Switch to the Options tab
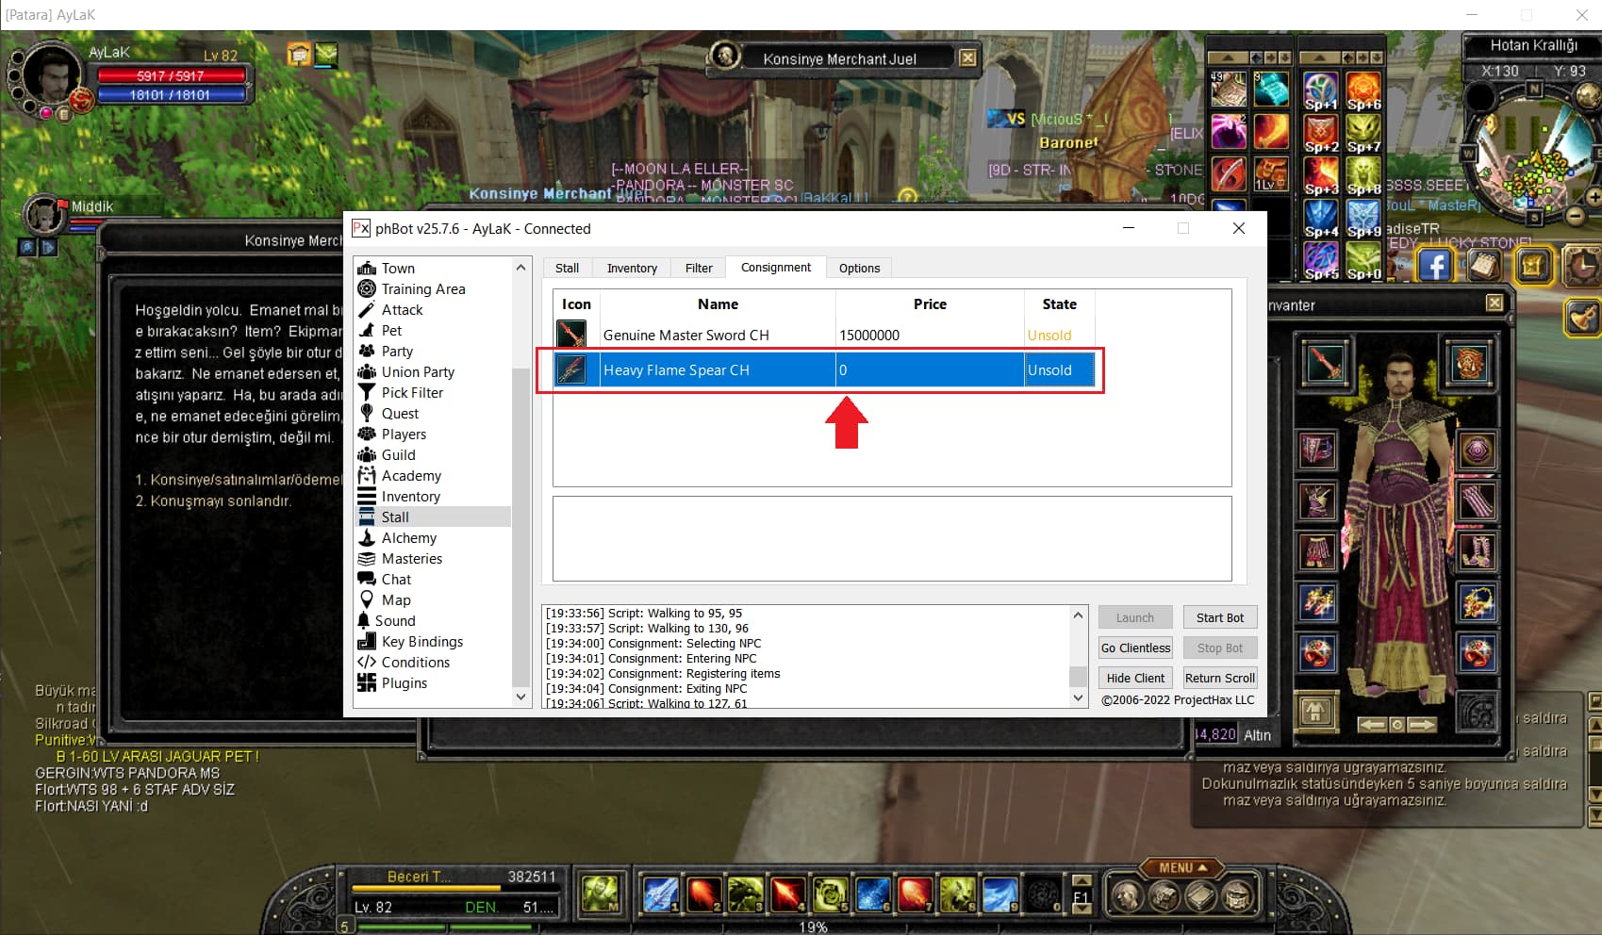1602x935 pixels. 859,269
